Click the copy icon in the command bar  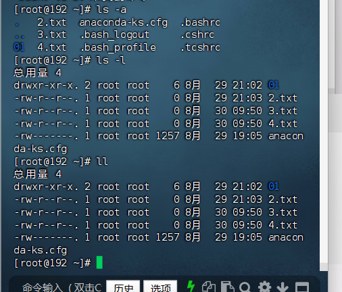click(209, 287)
